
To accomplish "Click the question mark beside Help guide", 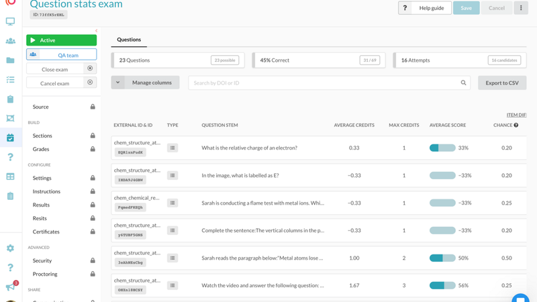I will pyautogui.click(x=405, y=8).
